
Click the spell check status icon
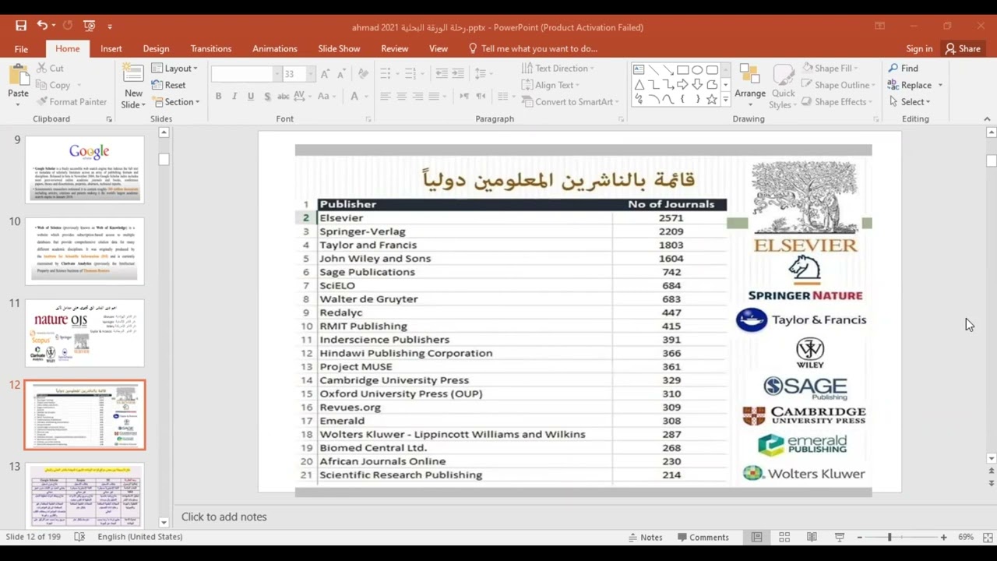coord(79,537)
